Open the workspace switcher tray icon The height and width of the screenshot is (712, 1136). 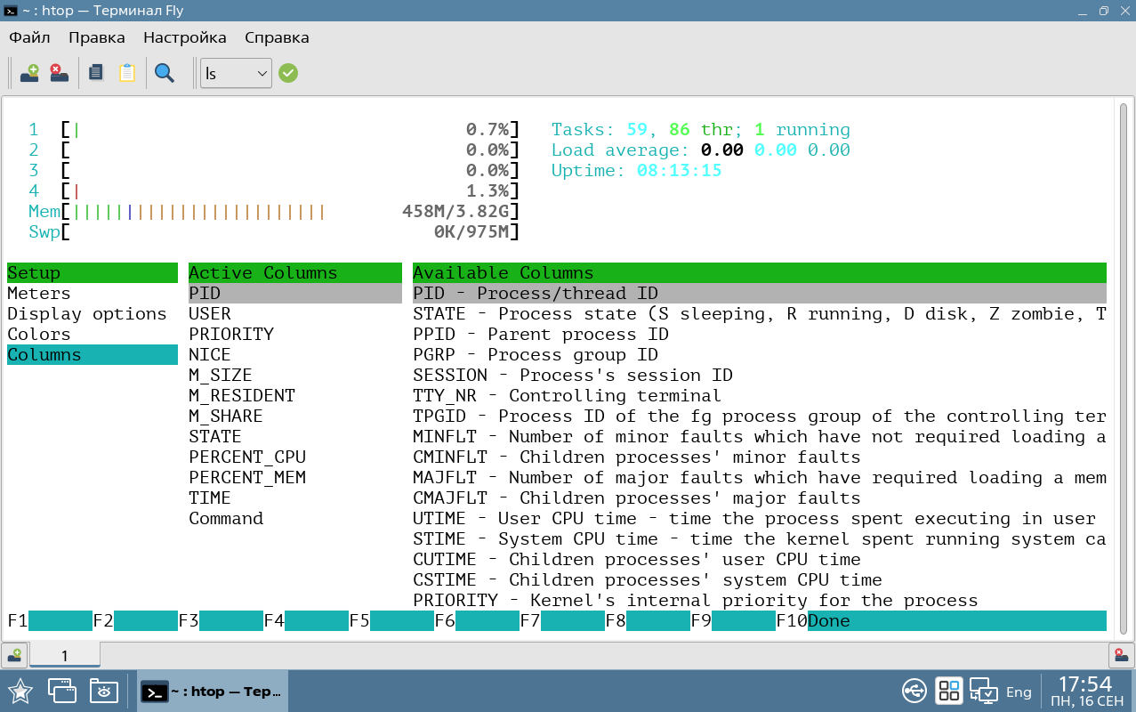click(x=949, y=691)
